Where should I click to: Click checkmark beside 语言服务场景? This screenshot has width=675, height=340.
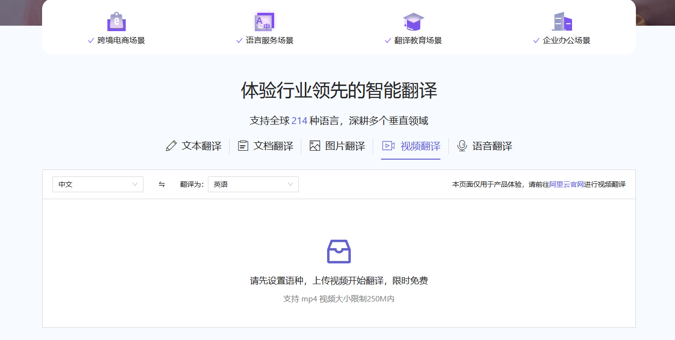coord(240,41)
